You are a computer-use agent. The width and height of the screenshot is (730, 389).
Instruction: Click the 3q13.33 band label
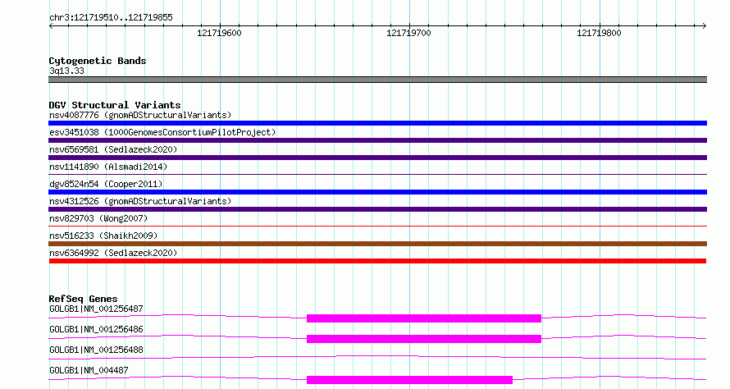tap(66, 71)
